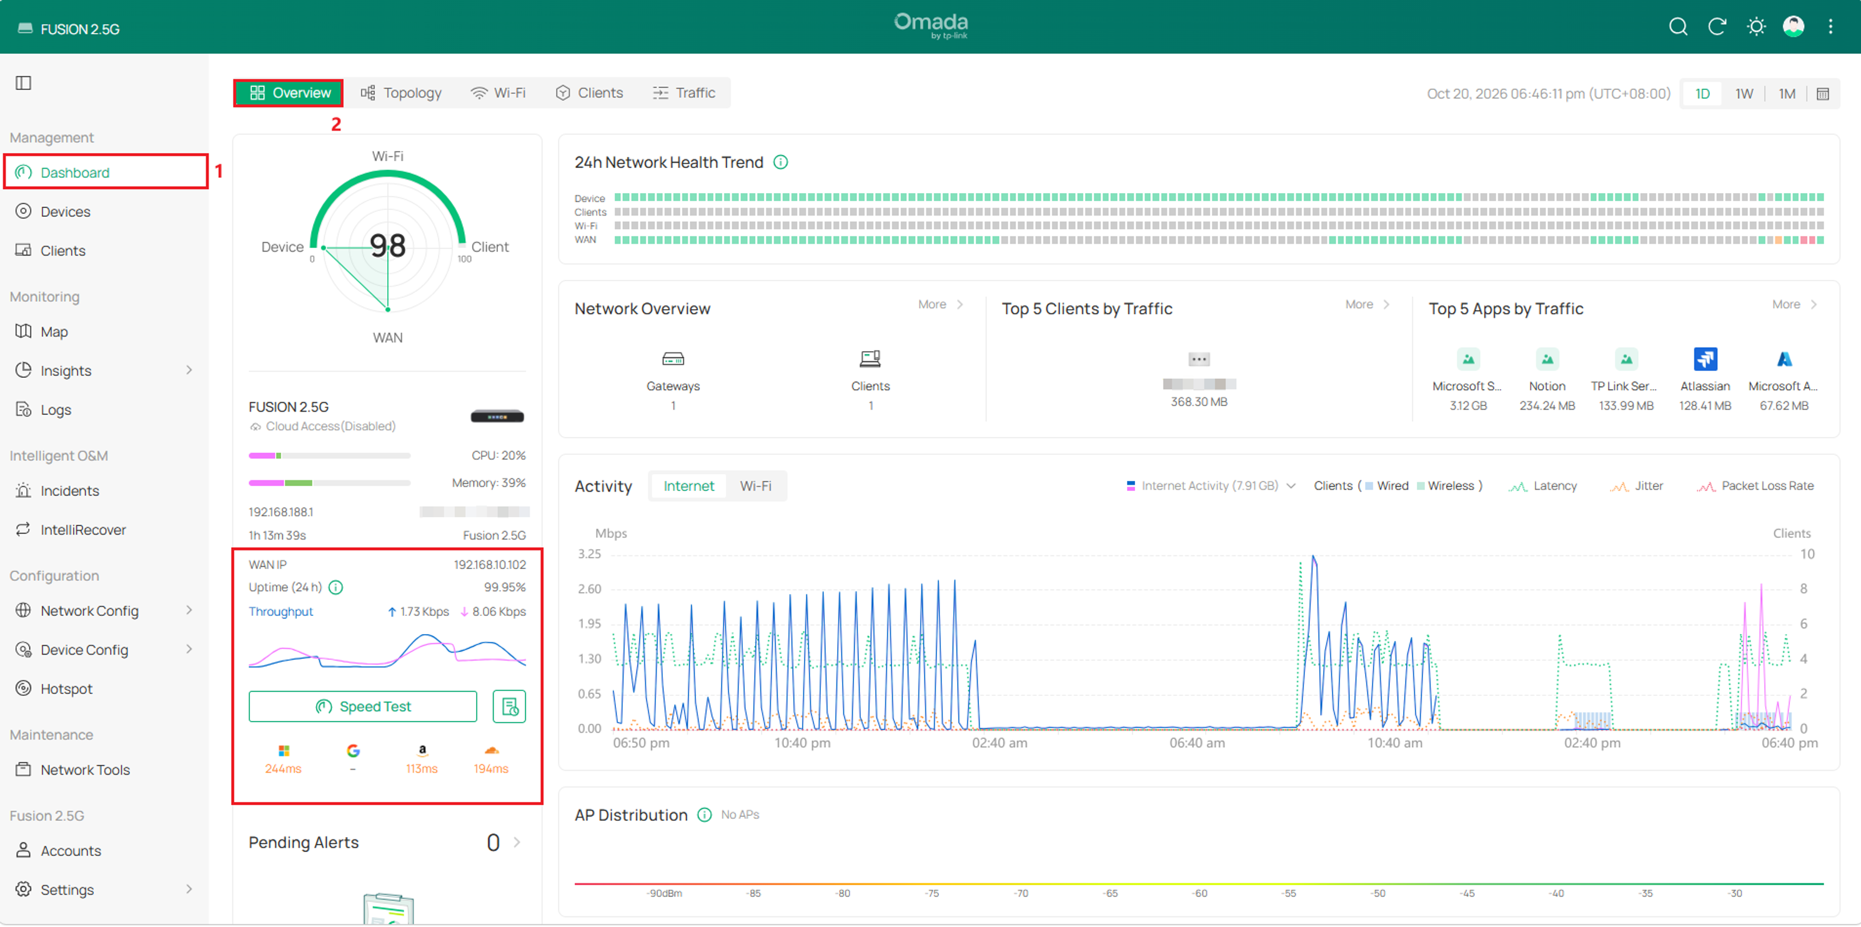Collapse the sidebar panel icon
This screenshot has height=927, width=1861.
click(x=23, y=83)
